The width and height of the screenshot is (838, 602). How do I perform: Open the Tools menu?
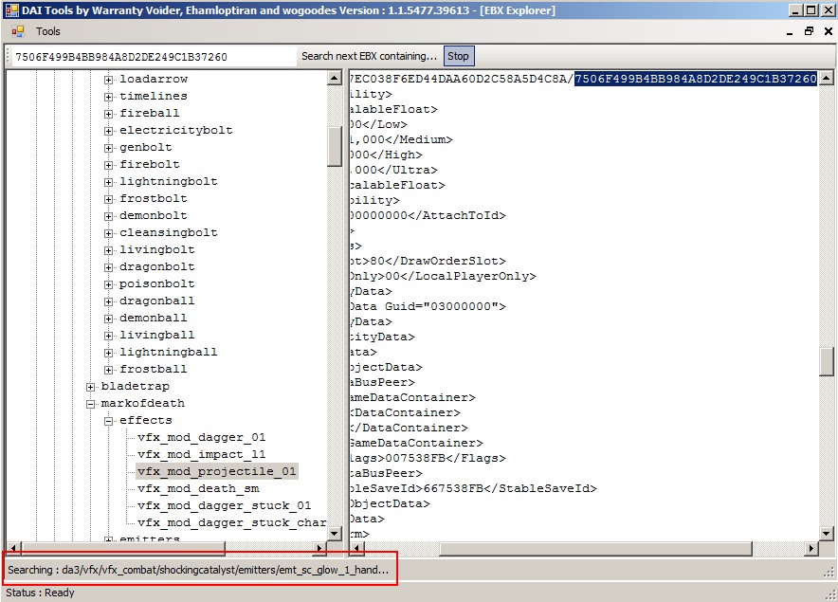point(47,31)
